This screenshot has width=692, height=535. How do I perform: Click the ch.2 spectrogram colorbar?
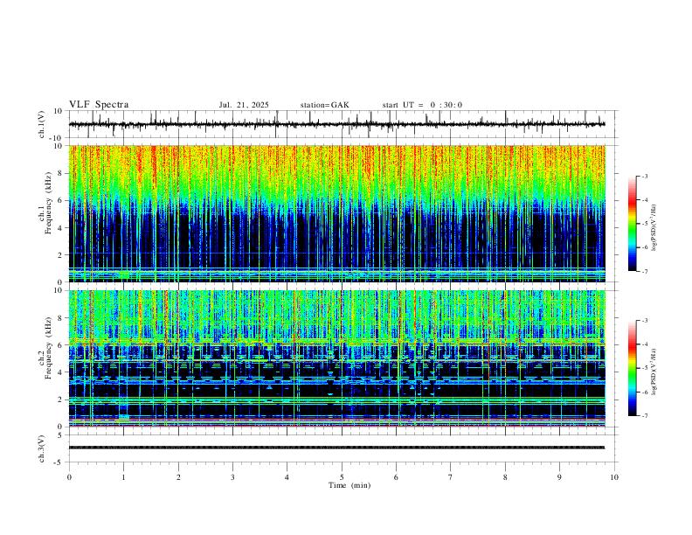click(x=632, y=368)
